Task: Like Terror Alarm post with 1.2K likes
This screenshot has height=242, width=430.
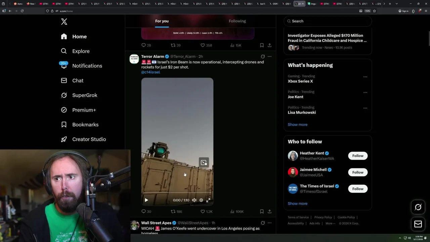Action: point(206,212)
